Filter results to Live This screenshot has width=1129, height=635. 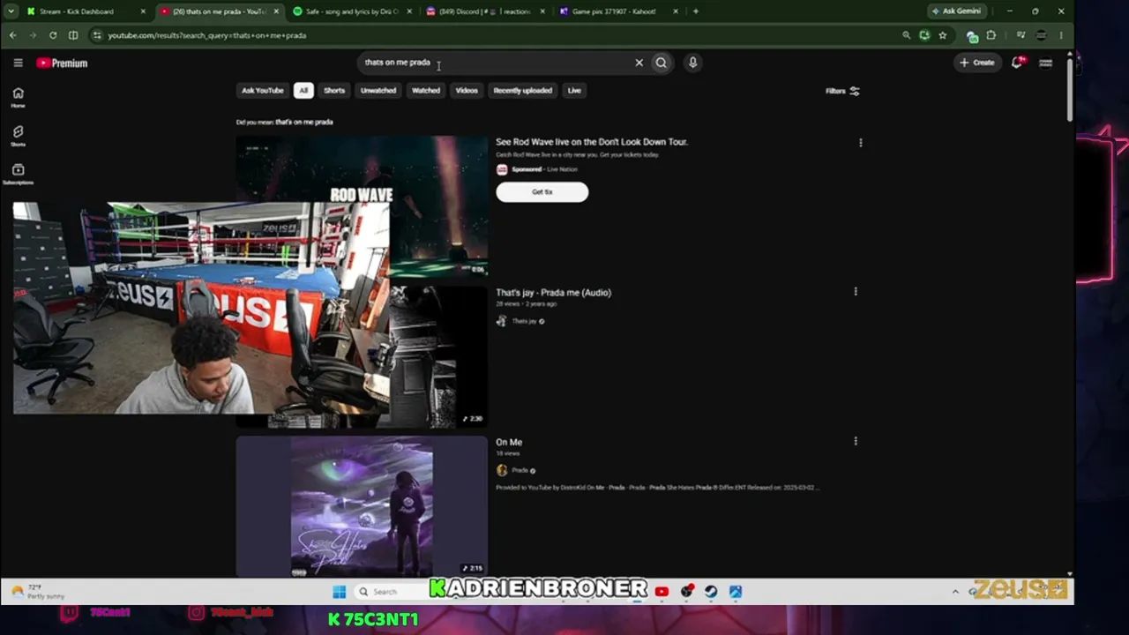pyautogui.click(x=574, y=90)
